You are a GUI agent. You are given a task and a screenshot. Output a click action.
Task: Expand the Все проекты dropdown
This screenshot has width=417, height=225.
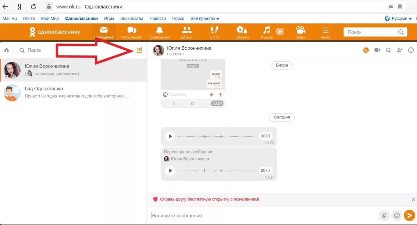coord(205,18)
